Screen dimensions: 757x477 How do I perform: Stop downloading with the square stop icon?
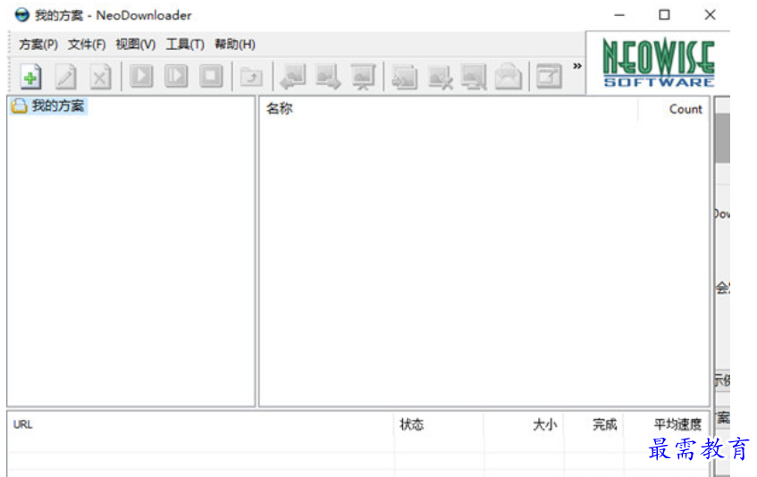pos(211,76)
